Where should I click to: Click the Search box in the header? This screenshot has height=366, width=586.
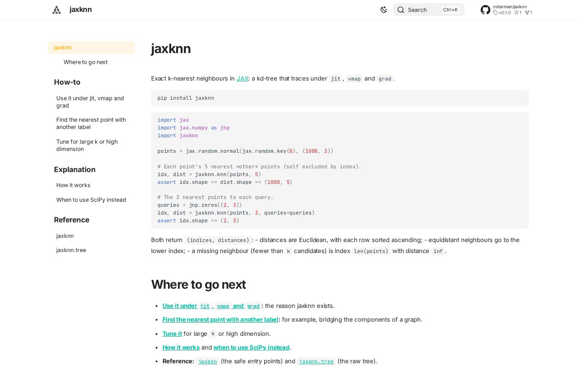(x=429, y=10)
